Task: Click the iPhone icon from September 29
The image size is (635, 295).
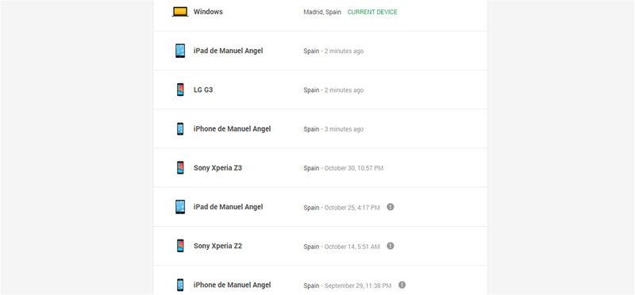Action: [x=180, y=285]
